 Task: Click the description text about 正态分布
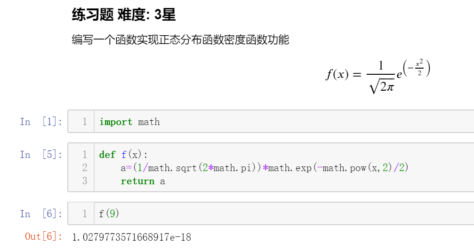click(x=180, y=40)
